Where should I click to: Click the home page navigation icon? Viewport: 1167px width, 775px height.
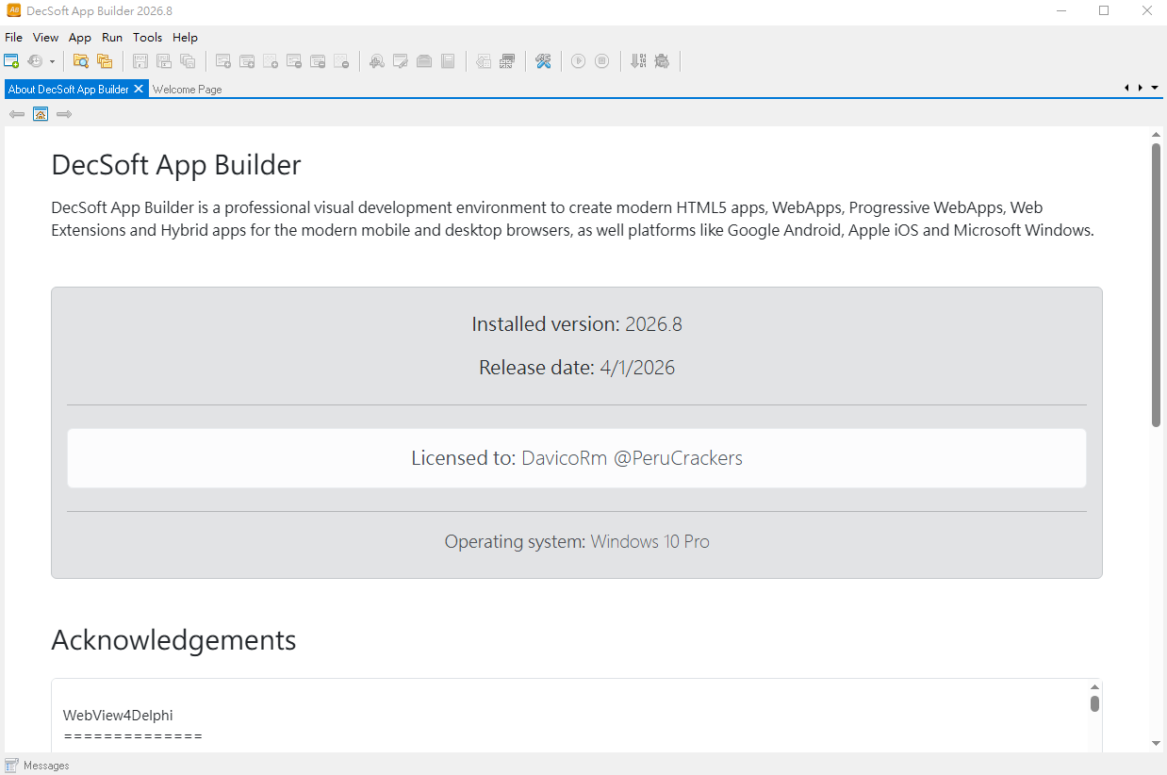click(x=41, y=114)
